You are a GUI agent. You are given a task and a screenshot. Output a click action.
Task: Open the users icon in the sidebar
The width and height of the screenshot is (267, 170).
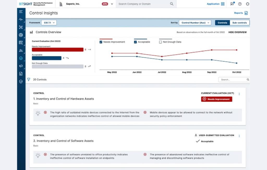(x=21, y=51)
